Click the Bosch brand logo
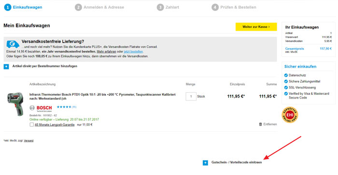 coord(44,108)
